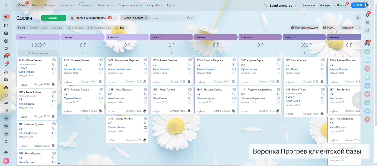The height and width of the screenshot is (166, 378).
Task: Click the kanban settings gear icon
Action: [358, 18]
